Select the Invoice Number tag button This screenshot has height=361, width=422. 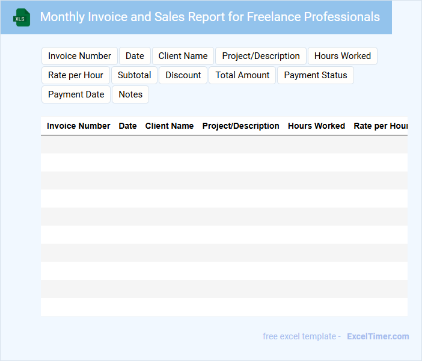click(79, 56)
